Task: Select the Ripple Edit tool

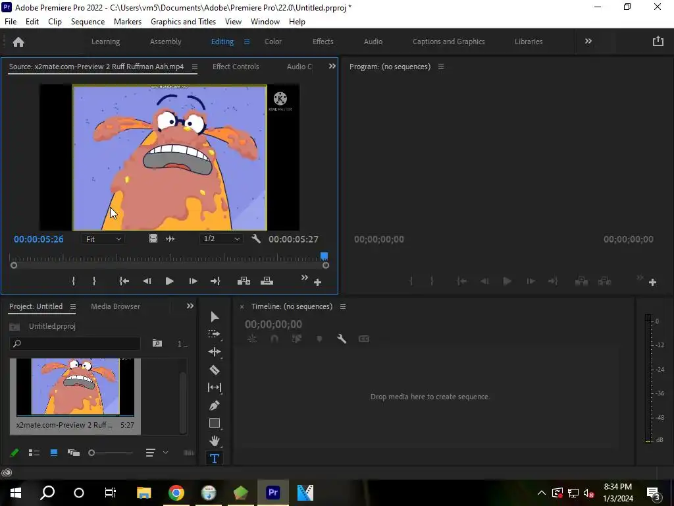Action: pyautogui.click(x=215, y=352)
